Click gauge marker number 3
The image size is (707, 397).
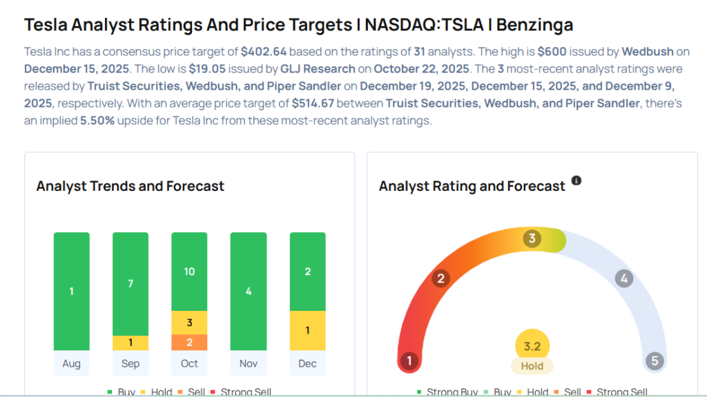click(x=531, y=238)
